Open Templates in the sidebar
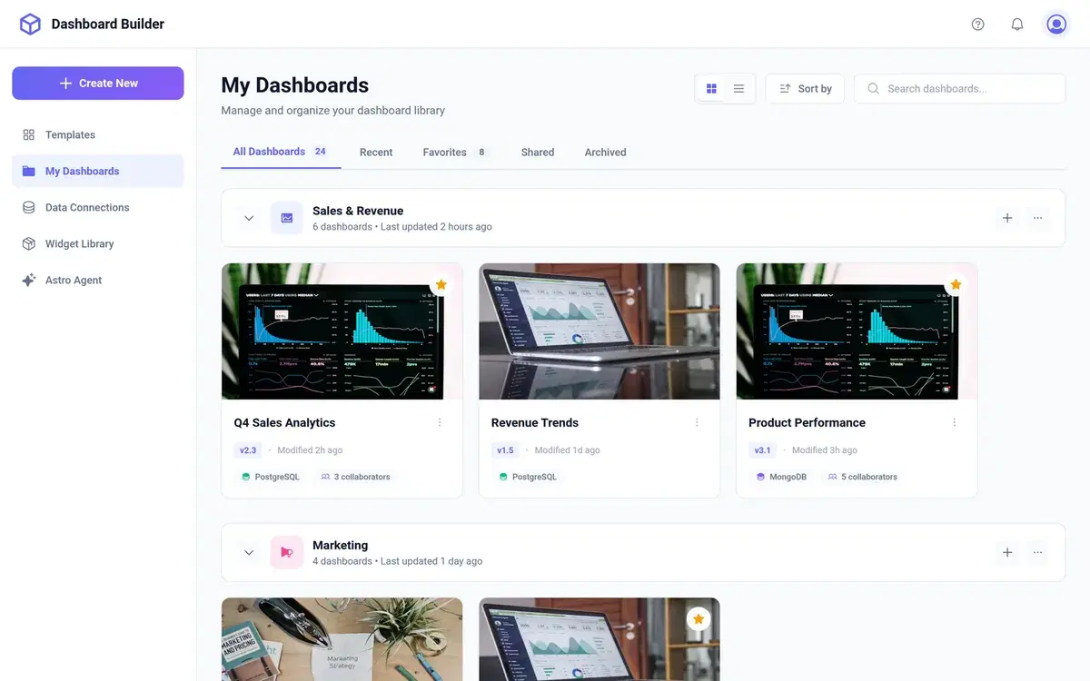Screen dimensions: 1090x681 coord(98,134)
